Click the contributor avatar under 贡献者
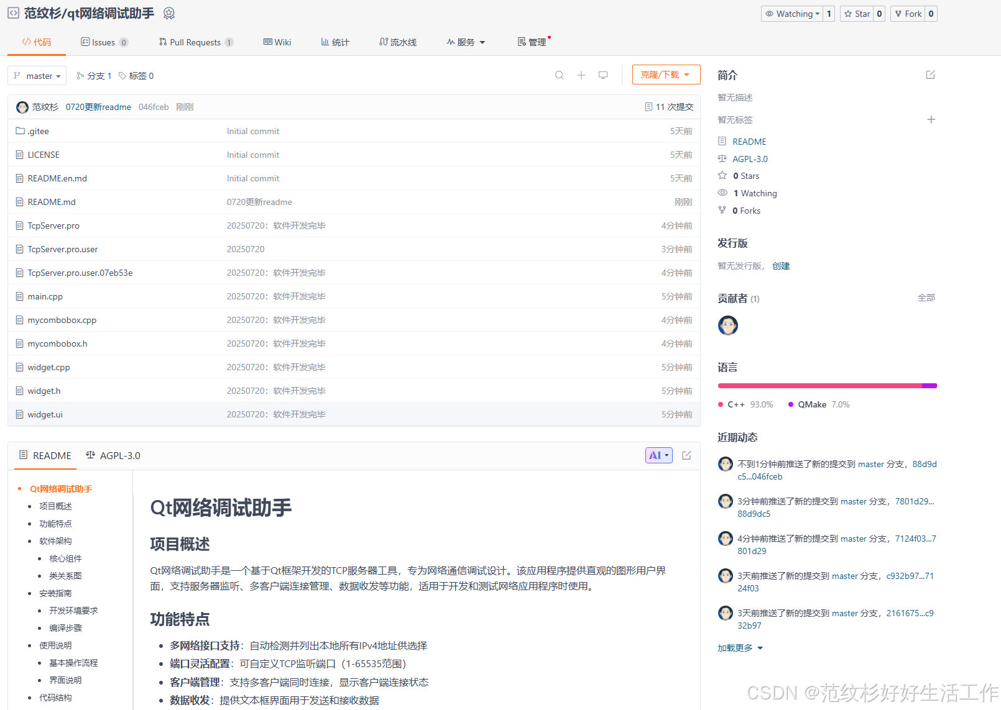Image resolution: width=1001 pixels, height=710 pixels. pyautogui.click(x=728, y=325)
